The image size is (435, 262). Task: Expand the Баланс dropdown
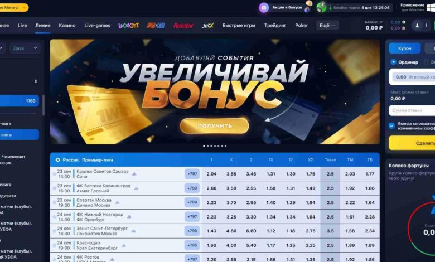(x=374, y=22)
